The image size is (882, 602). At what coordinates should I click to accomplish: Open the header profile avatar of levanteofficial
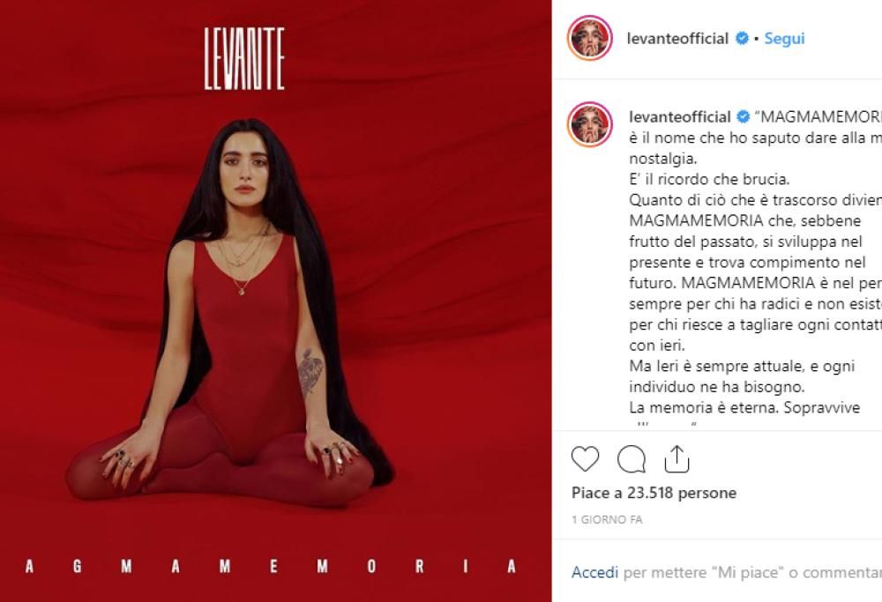[x=589, y=38]
